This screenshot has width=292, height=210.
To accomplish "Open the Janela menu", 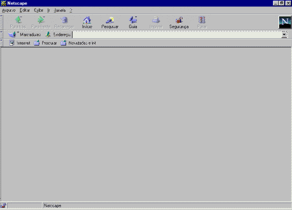I will [60, 10].
